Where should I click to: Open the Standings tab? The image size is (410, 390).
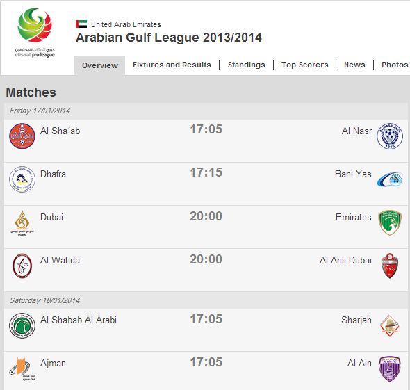pyautogui.click(x=246, y=65)
